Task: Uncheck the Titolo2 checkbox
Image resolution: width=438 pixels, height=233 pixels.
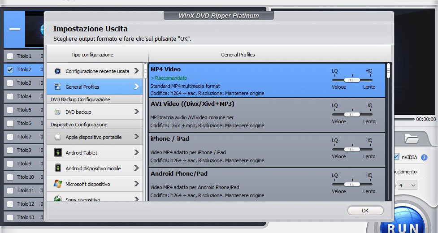Action: pyautogui.click(x=10, y=69)
